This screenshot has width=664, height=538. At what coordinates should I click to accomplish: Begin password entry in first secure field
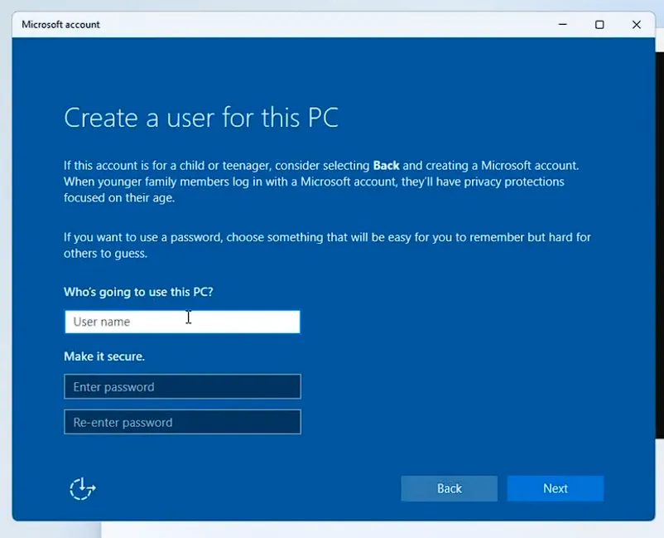(182, 386)
